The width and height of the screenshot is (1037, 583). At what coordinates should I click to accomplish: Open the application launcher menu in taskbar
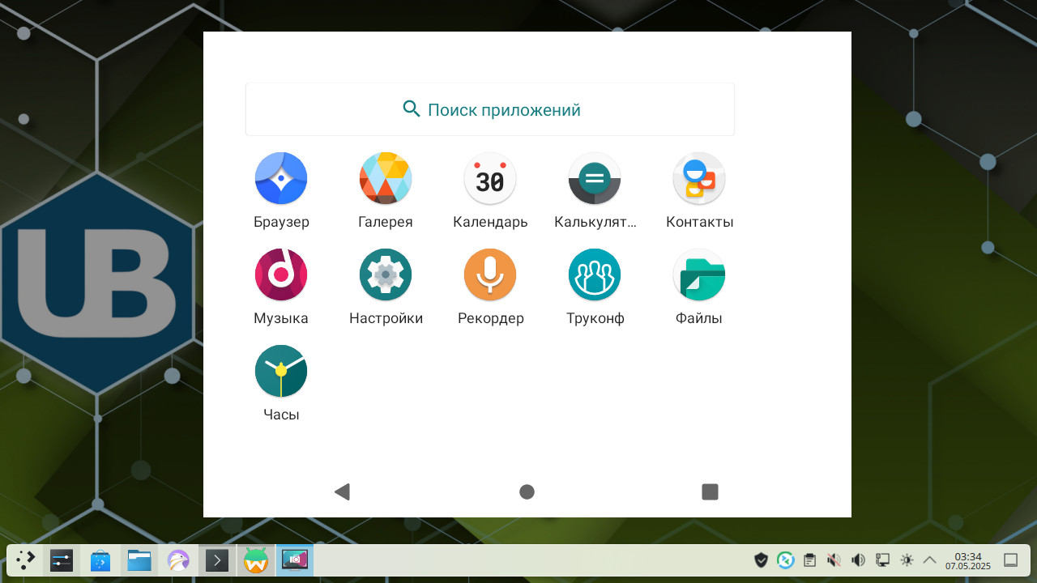(26, 560)
